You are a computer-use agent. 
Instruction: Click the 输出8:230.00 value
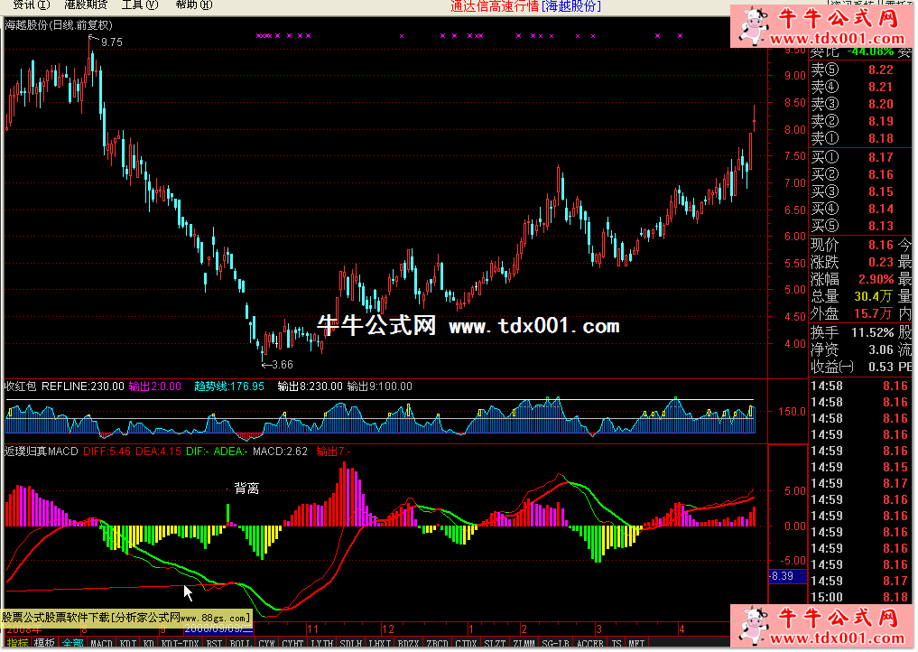coord(310,387)
